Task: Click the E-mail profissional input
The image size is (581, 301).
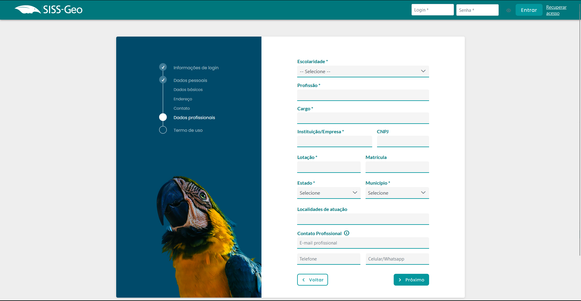Action: [x=363, y=243]
